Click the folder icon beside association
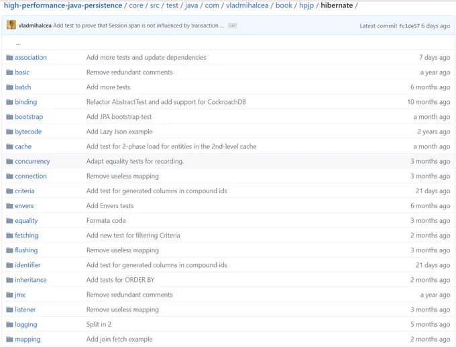 pos(9,57)
